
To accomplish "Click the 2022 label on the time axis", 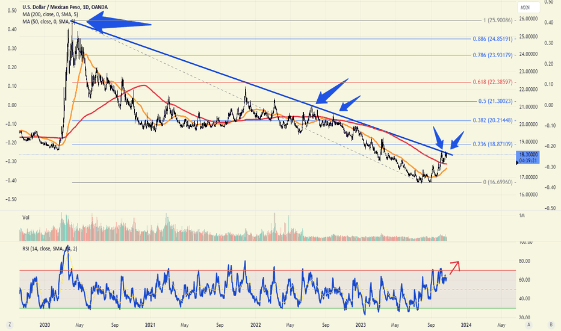I will (255, 325).
